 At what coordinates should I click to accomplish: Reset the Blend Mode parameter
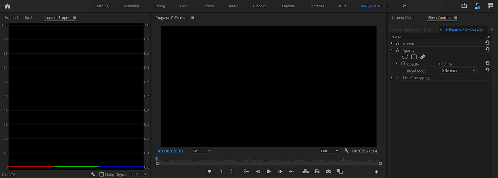point(488,71)
